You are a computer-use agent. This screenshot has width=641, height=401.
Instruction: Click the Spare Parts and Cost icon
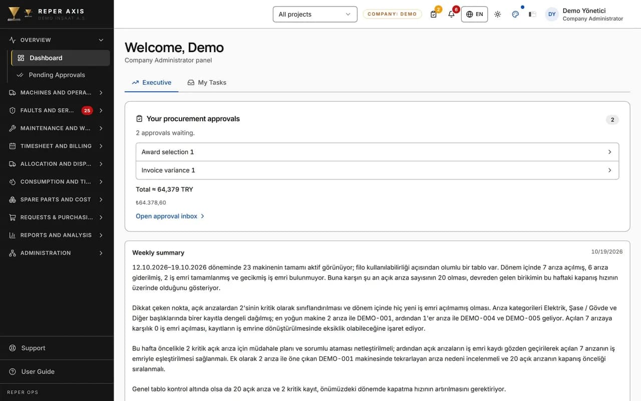click(x=13, y=199)
